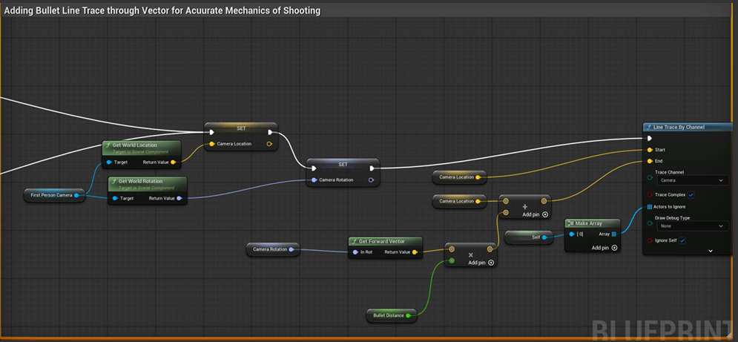Image resolution: width=738 pixels, height=342 pixels.
Task: Click the Return Value pin of Get World Location
Action: (174, 162)
